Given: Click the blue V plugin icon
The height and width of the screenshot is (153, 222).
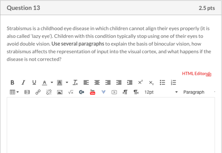Looking at the screenshot, I should 103,92.
